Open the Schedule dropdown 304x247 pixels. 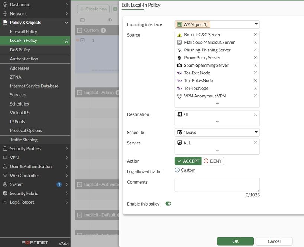tap(217, 133)
